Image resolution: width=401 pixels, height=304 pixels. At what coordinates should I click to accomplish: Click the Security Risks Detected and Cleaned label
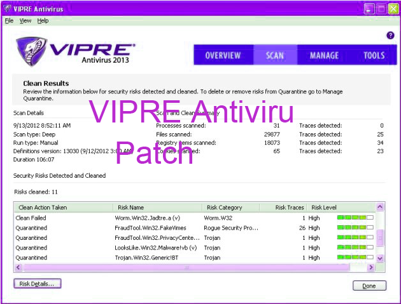(x=59, y=175)
